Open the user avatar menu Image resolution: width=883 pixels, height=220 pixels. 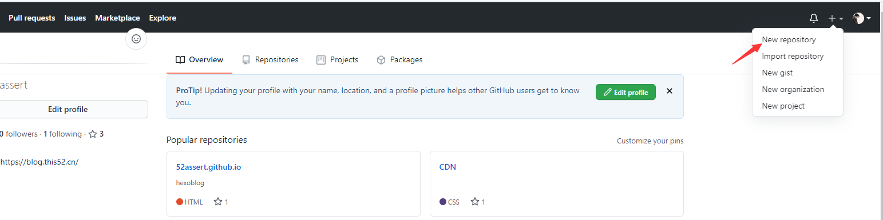point(862,18)
